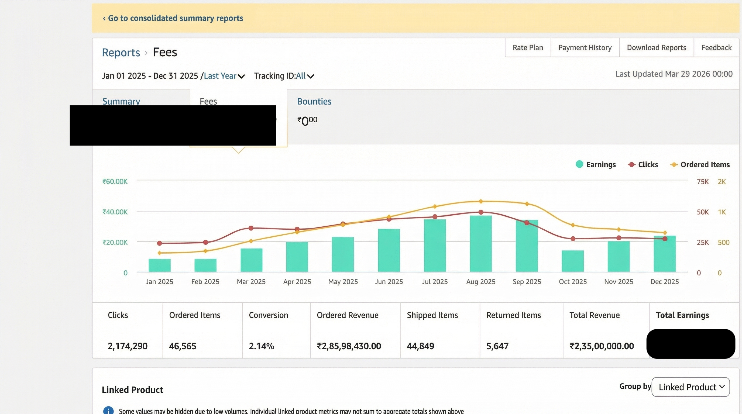
Task: Open the Bounties tab
Action: (314, 101)
